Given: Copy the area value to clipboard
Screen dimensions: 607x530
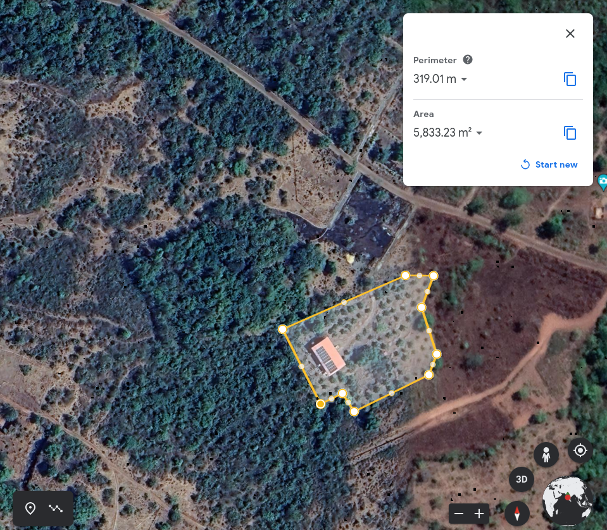Looking at the screenshot, I should [x=570, y=133].
